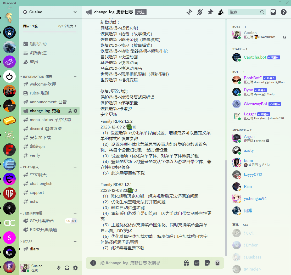This screenshot has width=291, height=275.
Task: Open the verify channel
Action: [50, 155]
